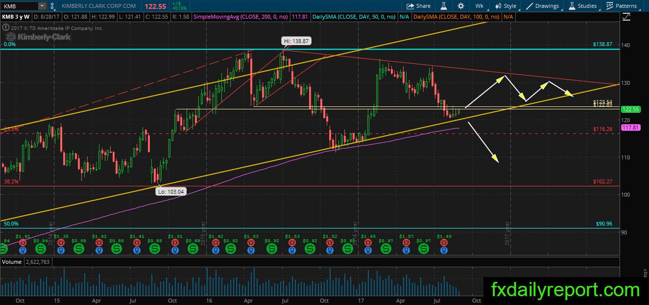
Task: Click the earnings phone icon labeled $1.52
Action: tap(329, 242)
